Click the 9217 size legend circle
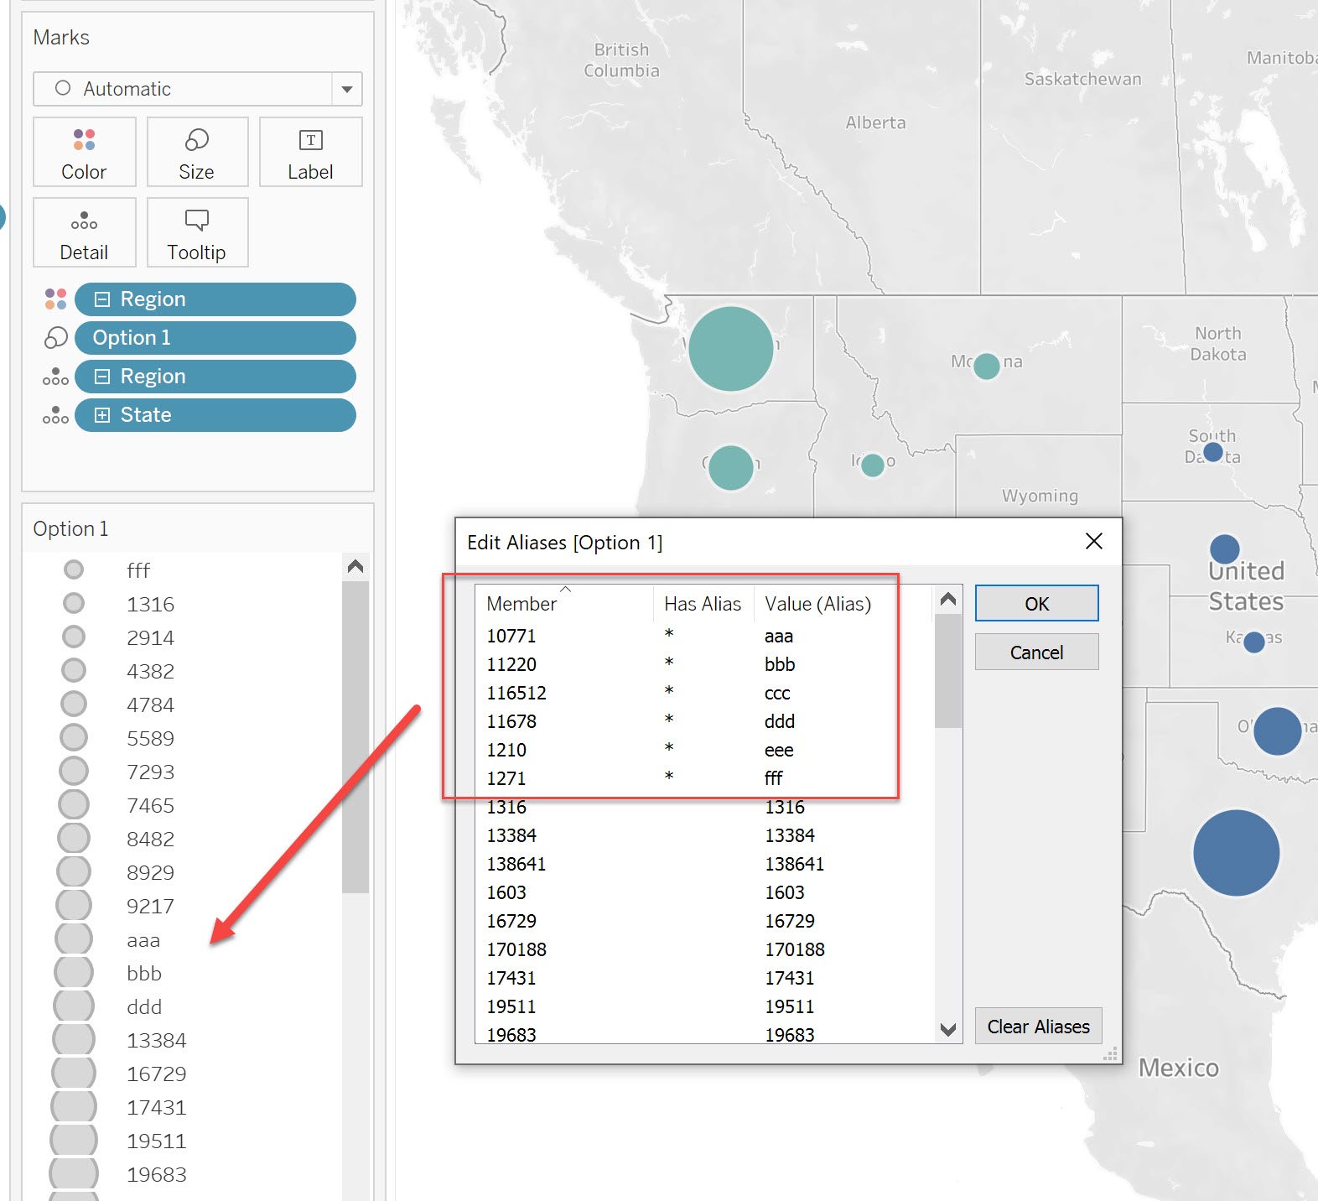The height and width of the screenshot is (1201, 1318). [x=74, y=906]
